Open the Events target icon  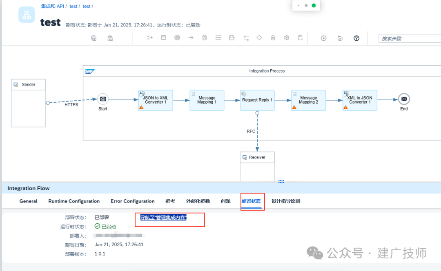(177, 37)
